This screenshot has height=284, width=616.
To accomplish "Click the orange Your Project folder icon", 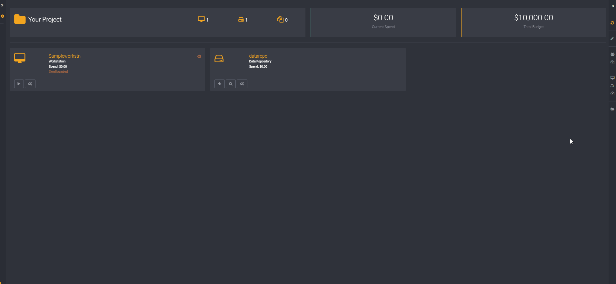I will tap(20, 19).
